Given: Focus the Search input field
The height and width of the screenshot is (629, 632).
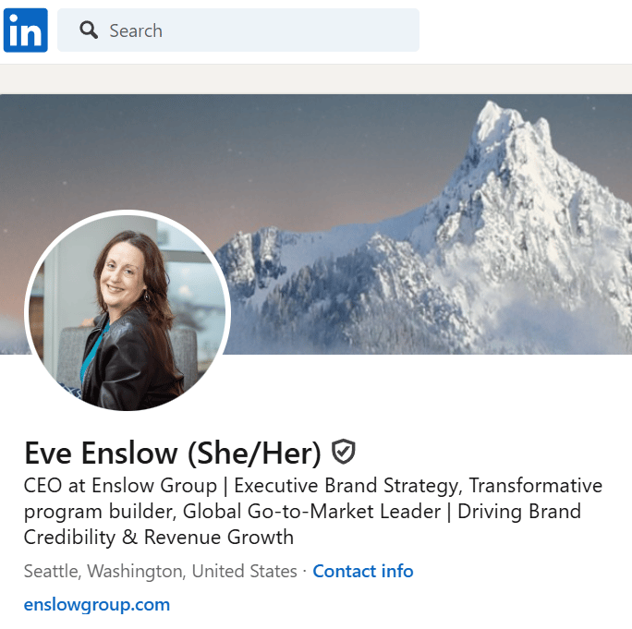Looking at the screenshot, I should click(x=238, y=30).
